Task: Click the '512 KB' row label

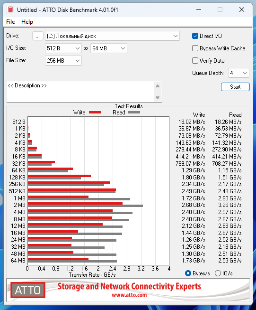Action: [x=17, y=191]
